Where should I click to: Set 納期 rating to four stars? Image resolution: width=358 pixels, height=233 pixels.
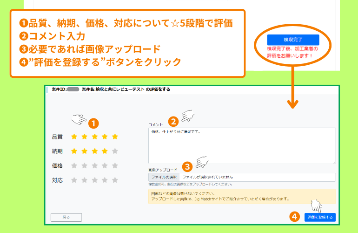pyautogui.click(x=105, y=151)
